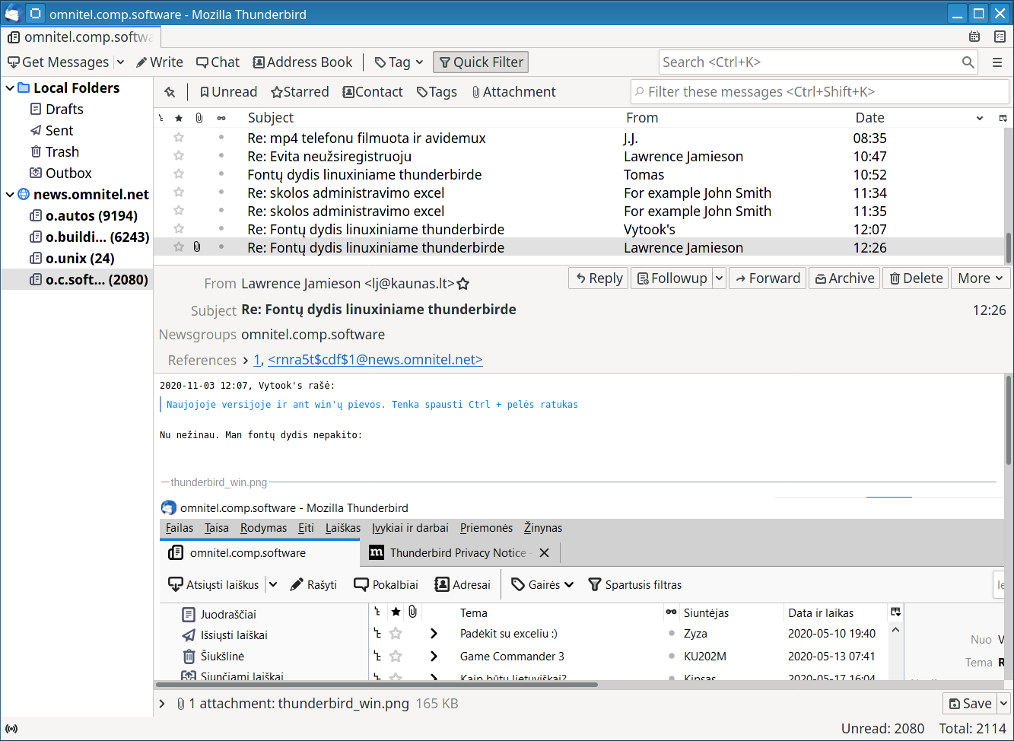Open the Address Book
Viewport: 1014px width, 741px height.
(x=303, y=62)
